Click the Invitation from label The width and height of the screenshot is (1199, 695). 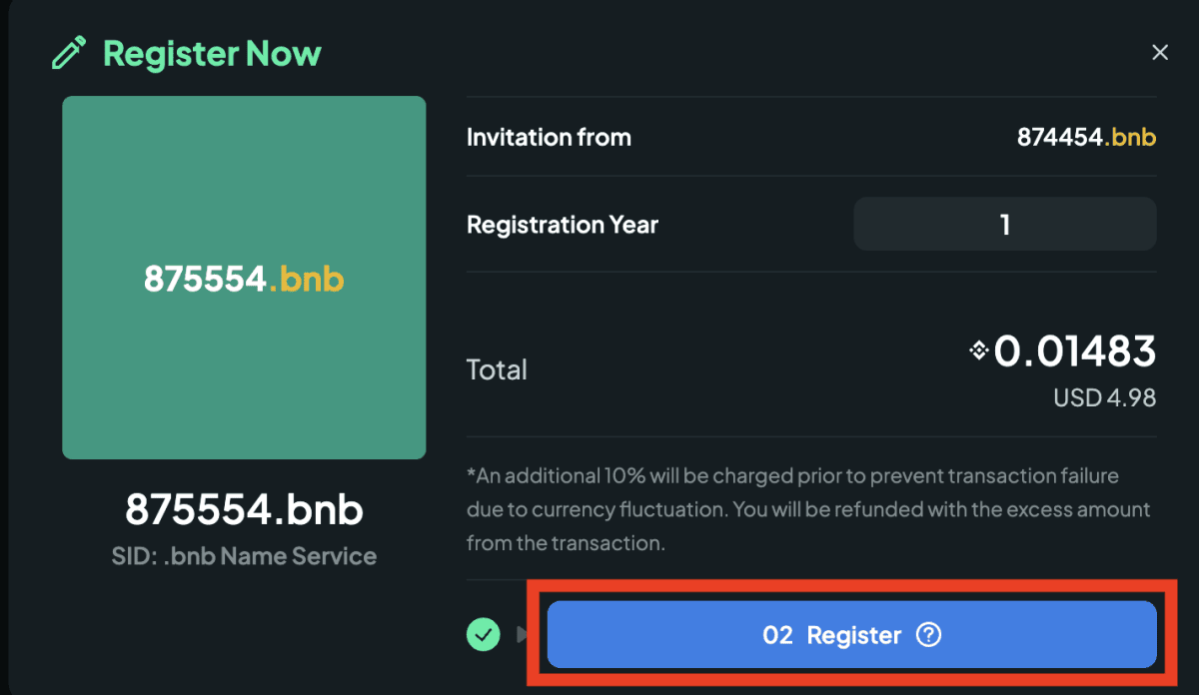(549, 137)
